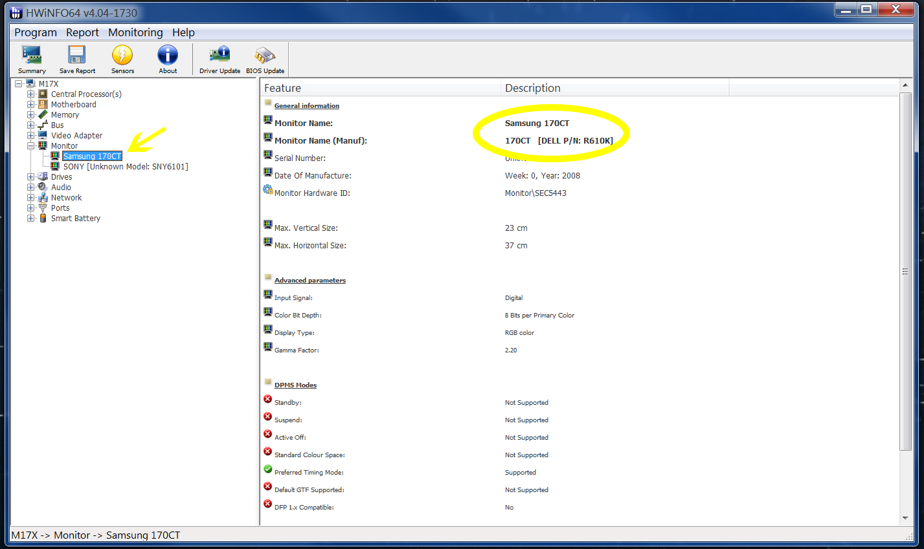Click the Video Adapter icon
The height and width of the screenshot is (549, 924).
click(x=43, y=135)
